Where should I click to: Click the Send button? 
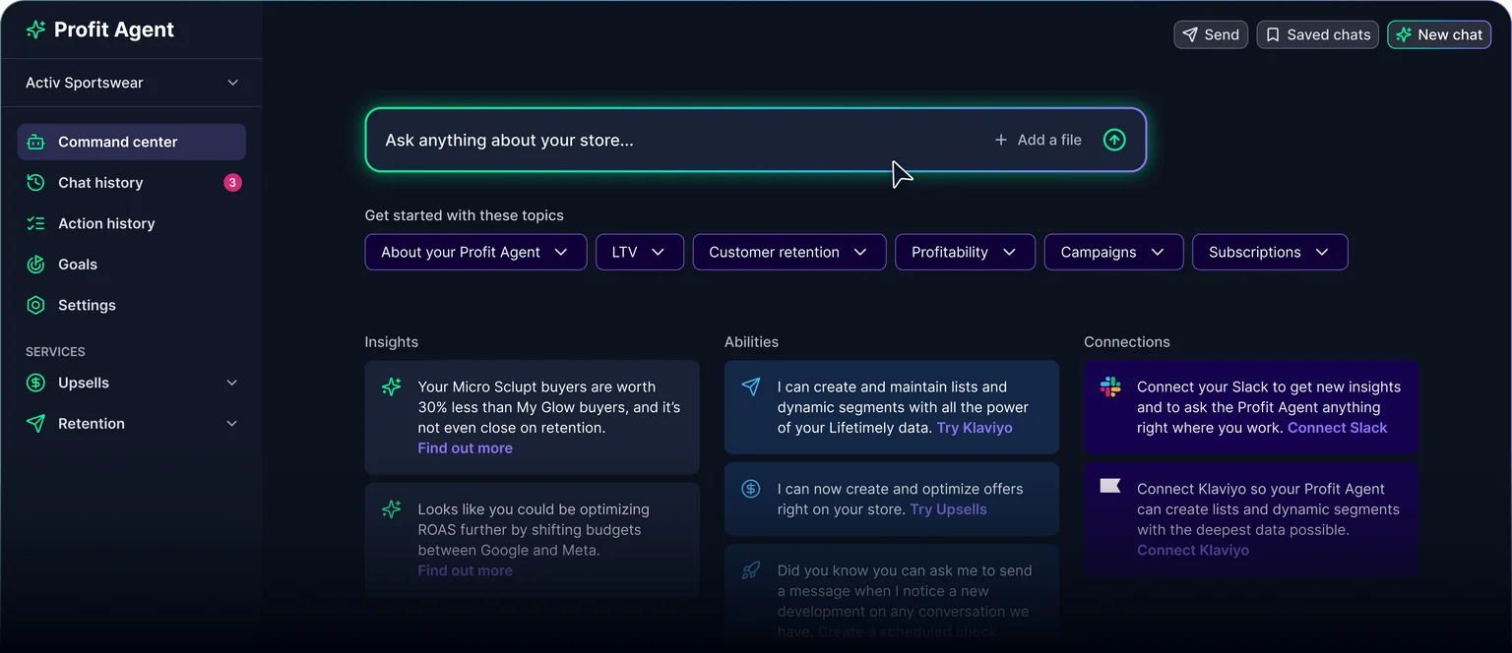1211,34
